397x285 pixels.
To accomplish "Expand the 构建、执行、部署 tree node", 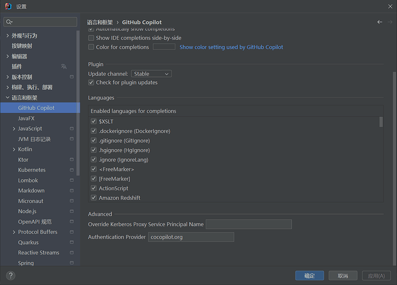I will (7, 87).
